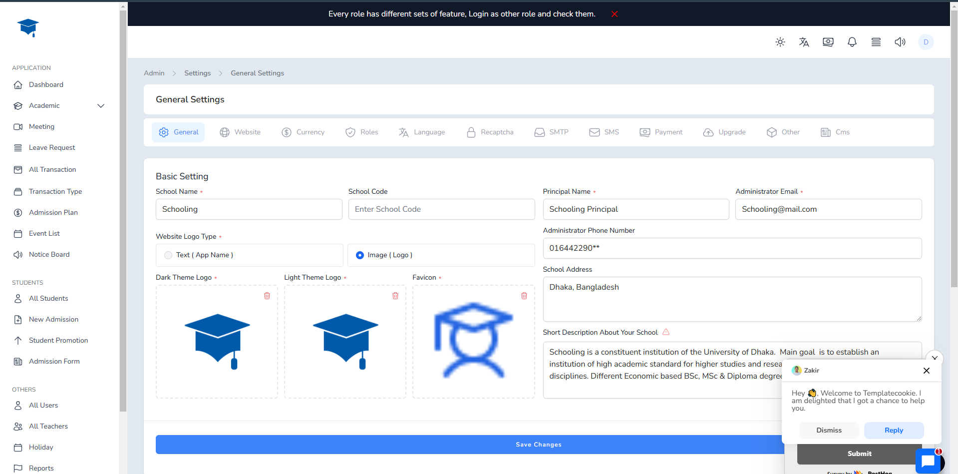The image size is (958, 474).
Task: Delete the Favicon image via trash icon
Action: [524, 296]
